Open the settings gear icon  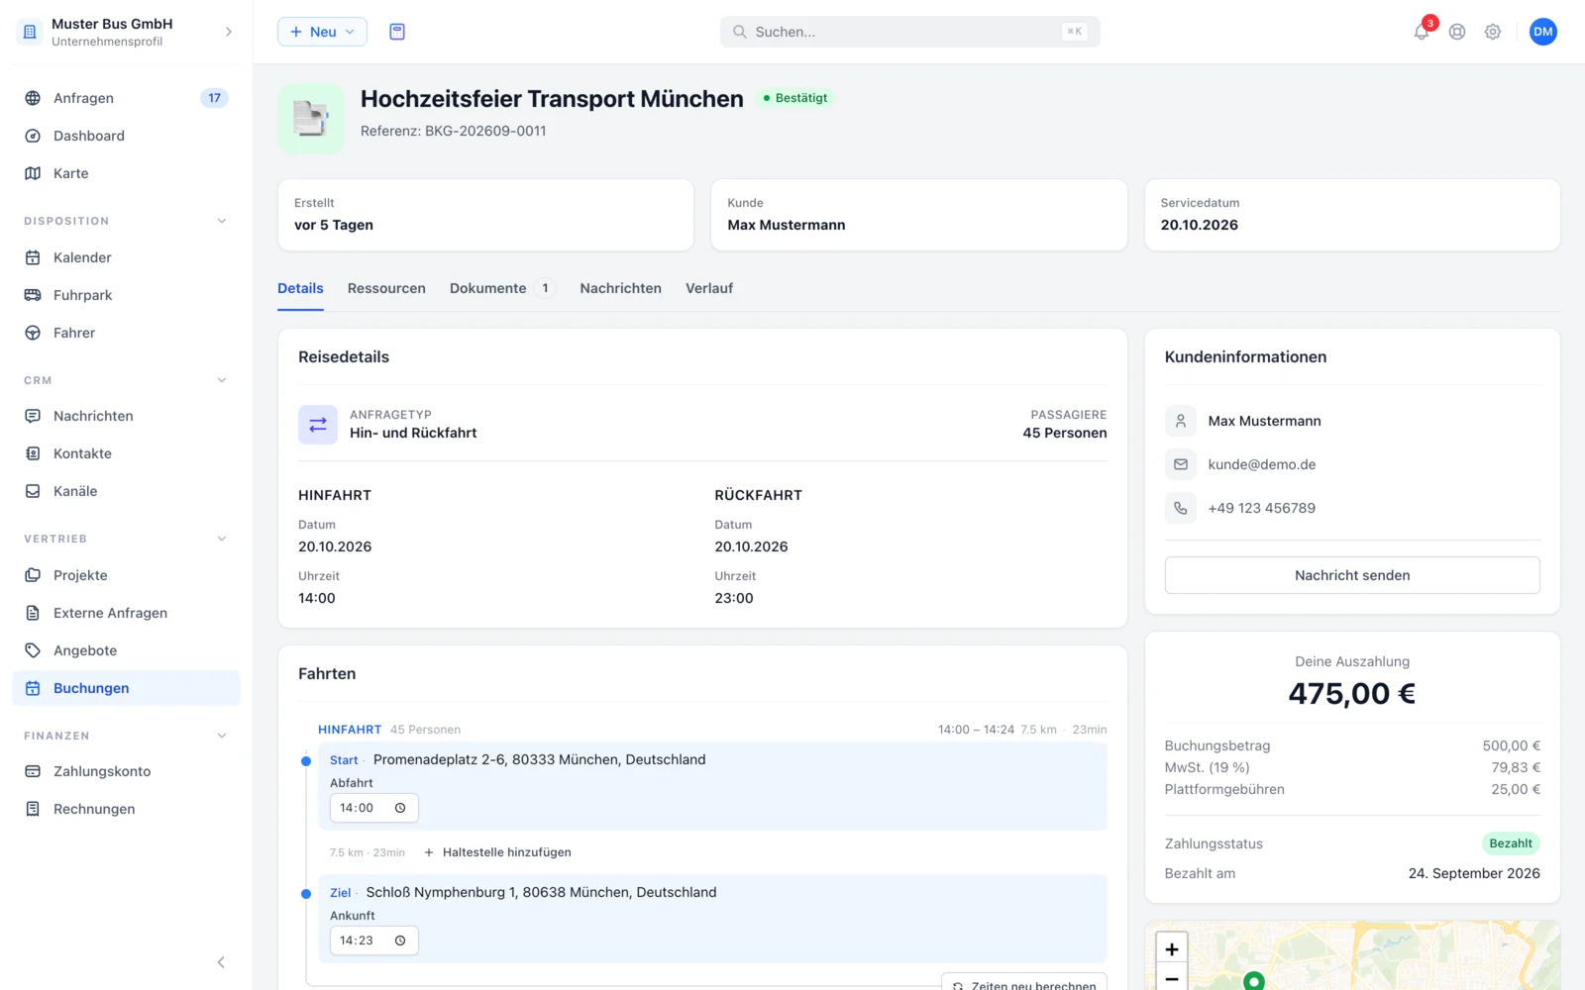coord(1493,32)
